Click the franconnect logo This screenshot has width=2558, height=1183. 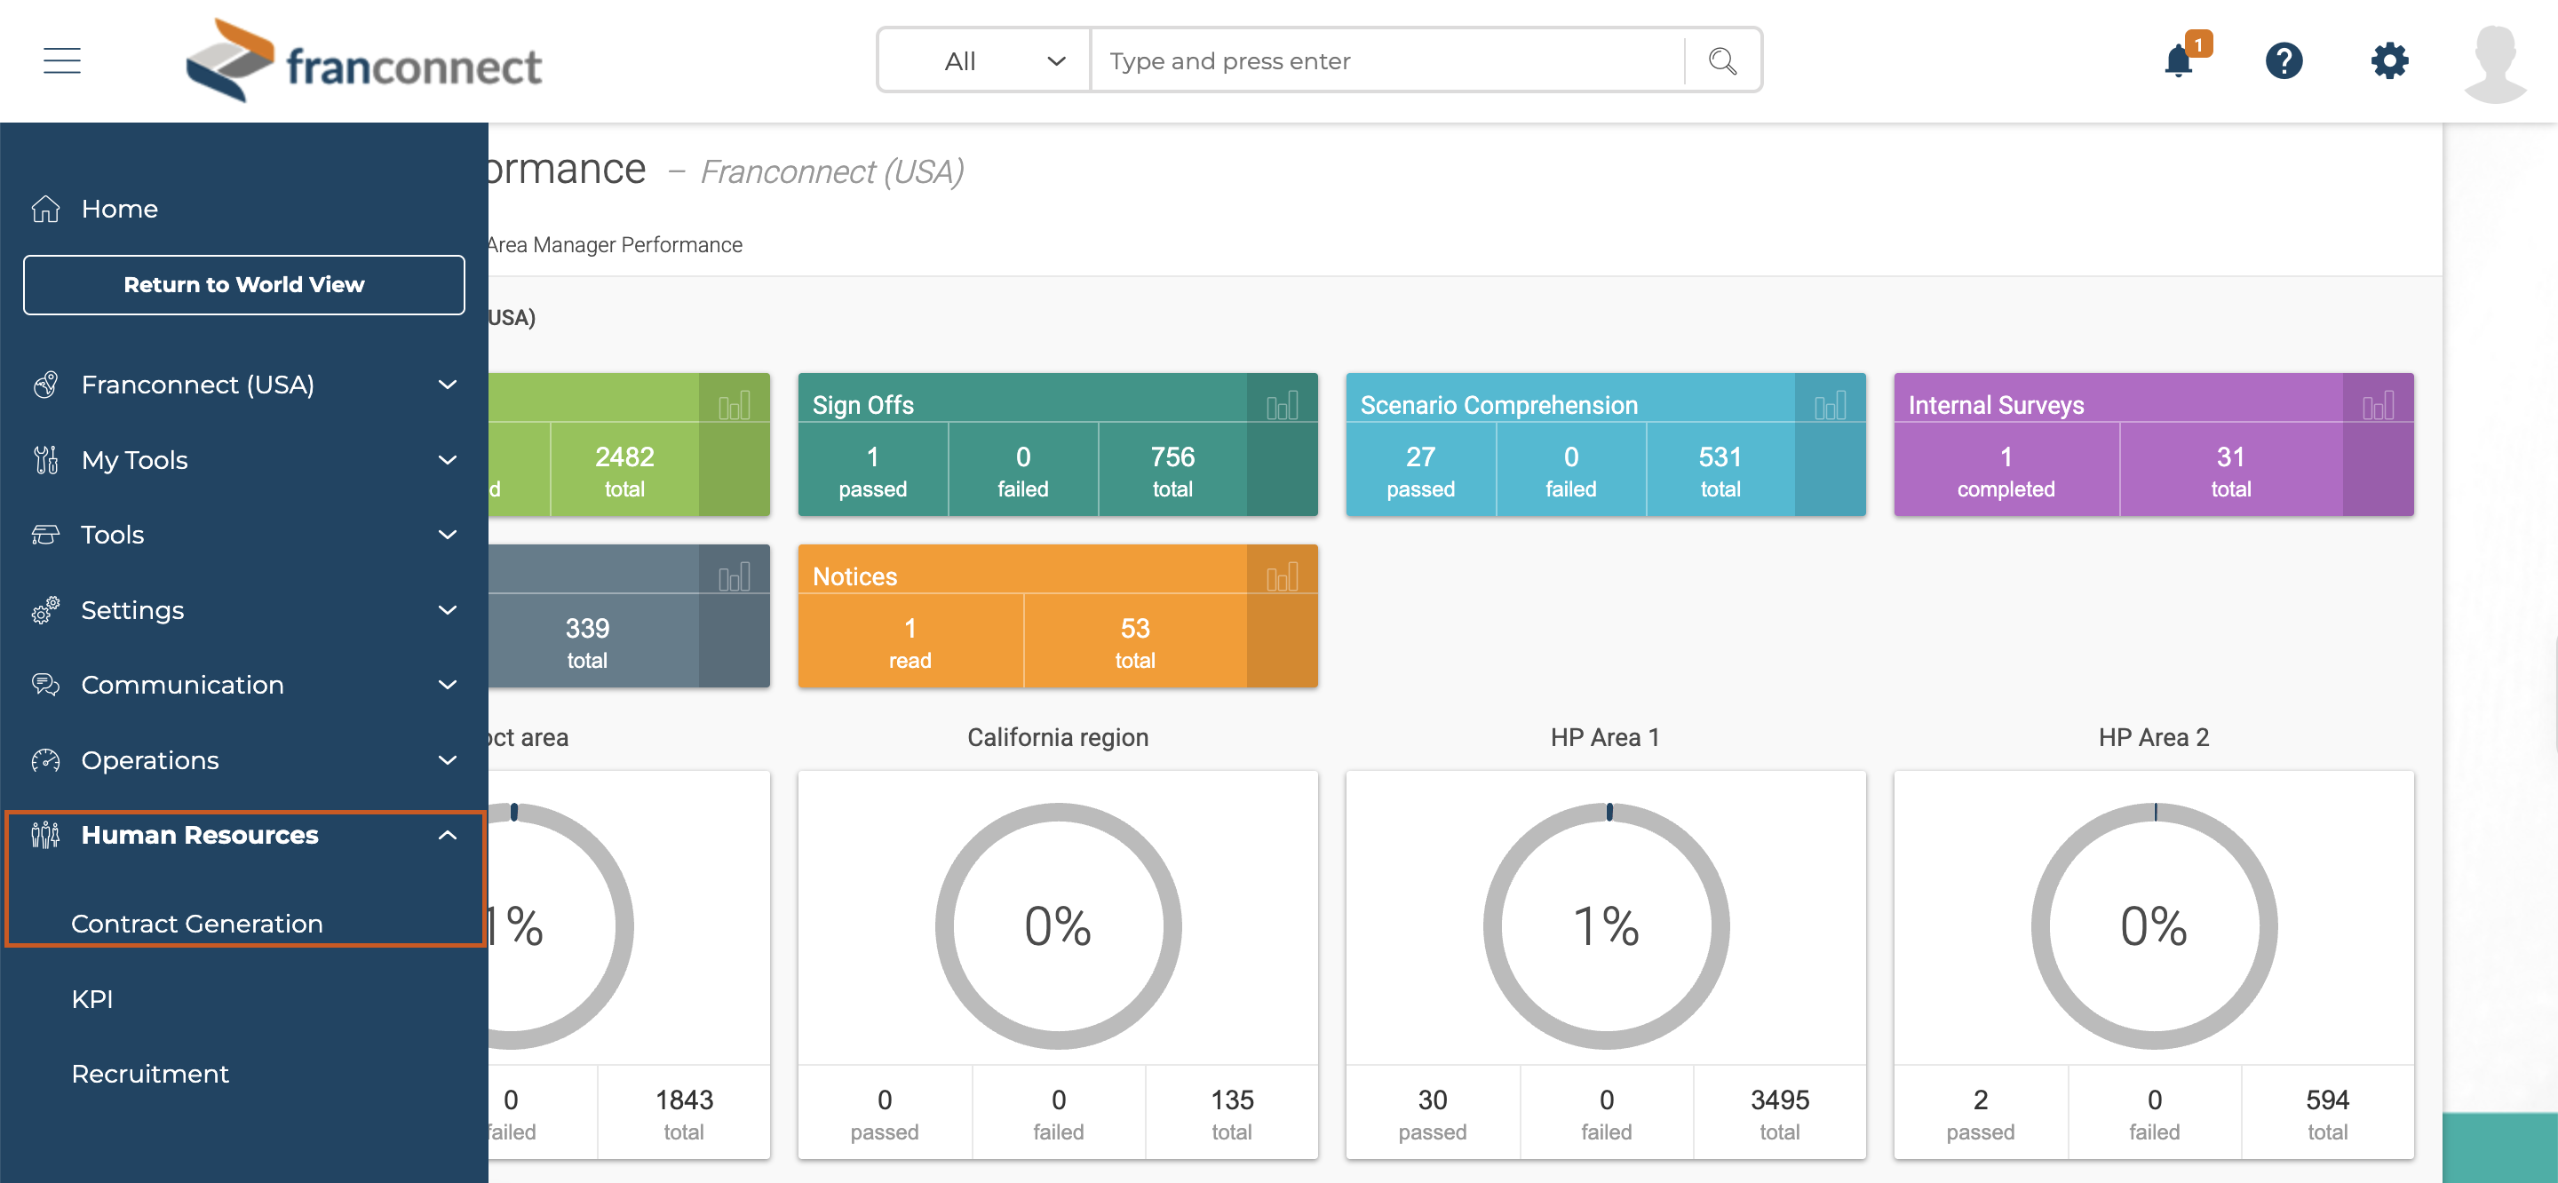(x=363, y=61)
